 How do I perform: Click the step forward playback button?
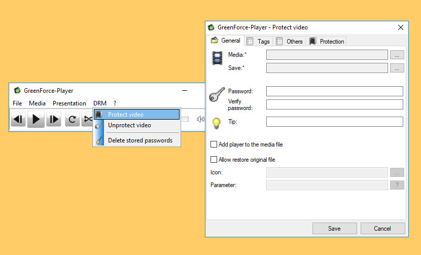tap(54, 119)
